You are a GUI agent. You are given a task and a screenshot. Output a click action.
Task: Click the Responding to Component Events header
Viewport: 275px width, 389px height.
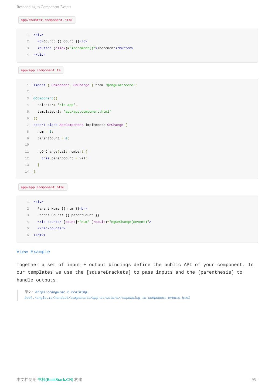pos(44,7)
